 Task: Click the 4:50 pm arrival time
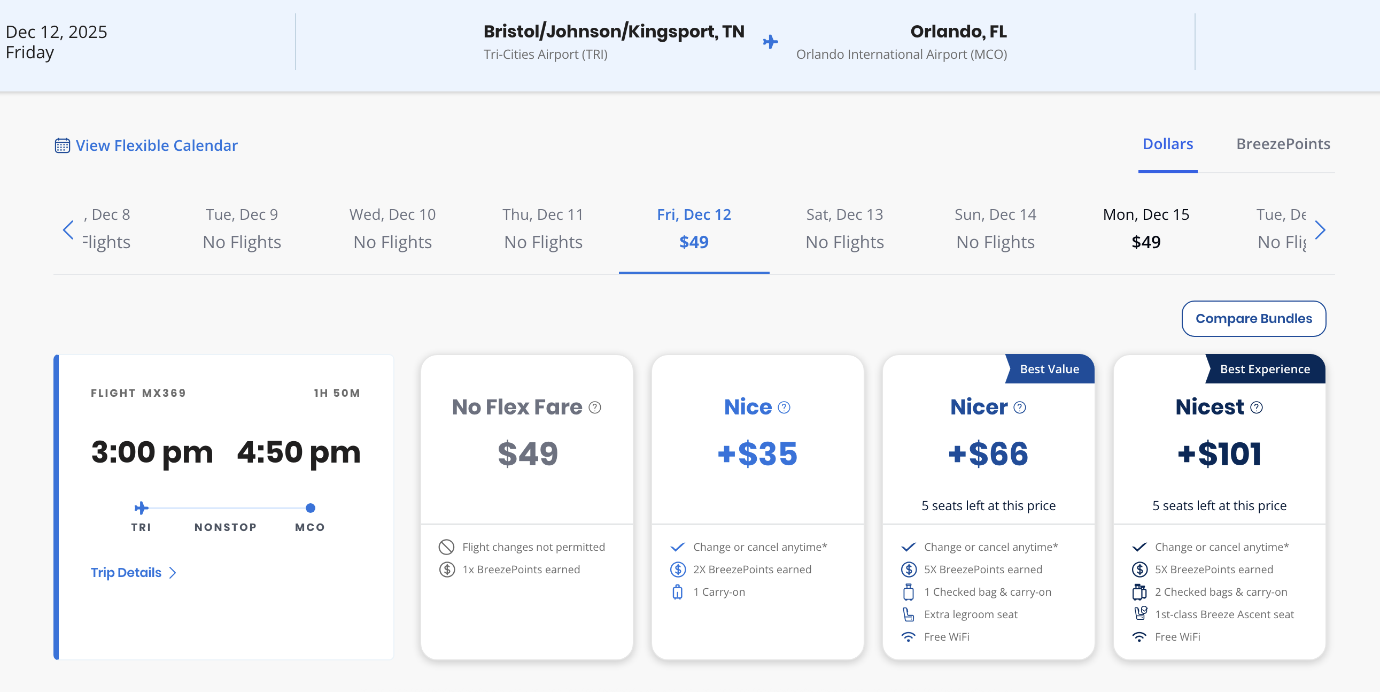299,452
